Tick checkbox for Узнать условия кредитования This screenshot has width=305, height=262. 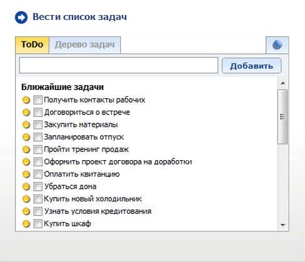point(38,211)
